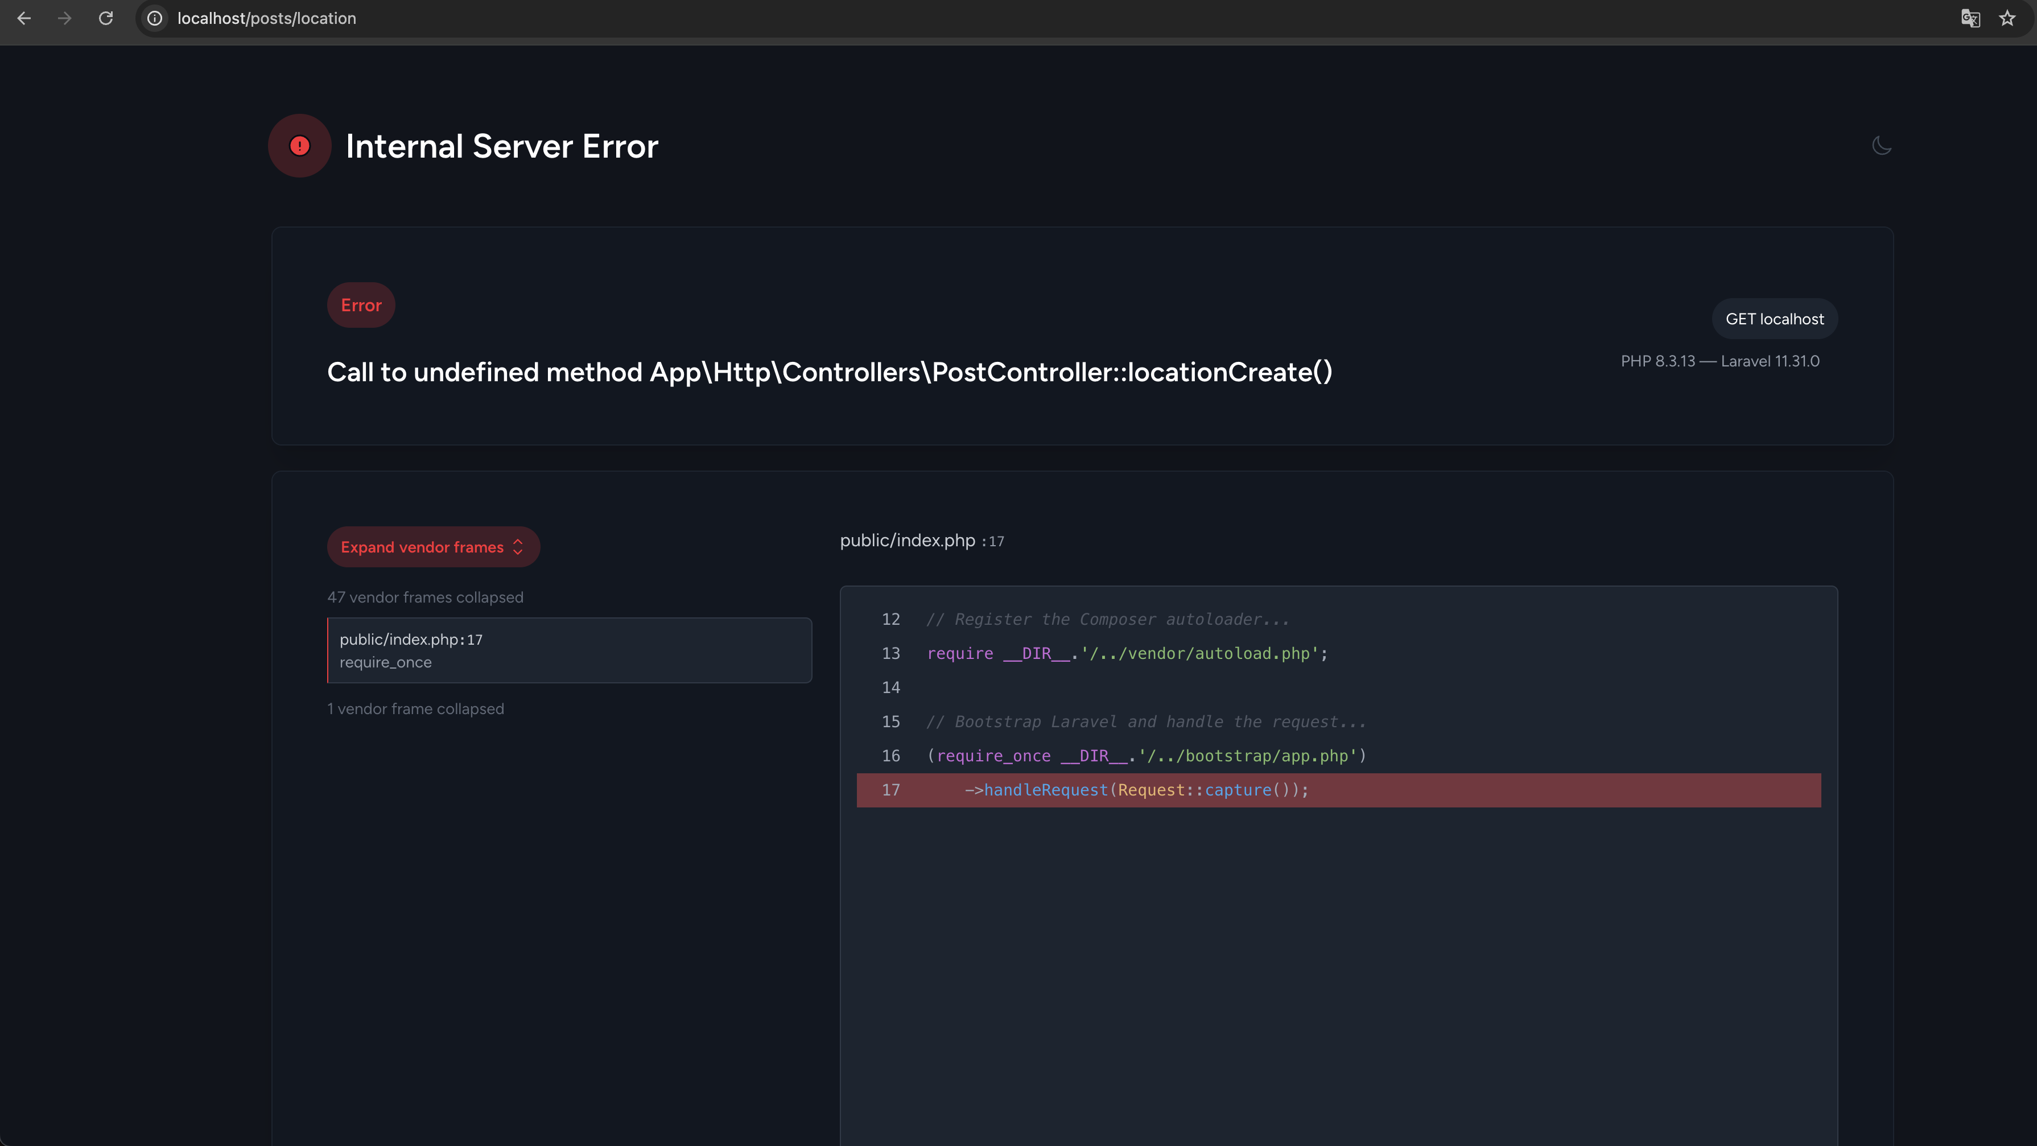This screenshot has height=1146, width=2037.
Task: Click the site info icon in address bar
Action: pos(155,18)
